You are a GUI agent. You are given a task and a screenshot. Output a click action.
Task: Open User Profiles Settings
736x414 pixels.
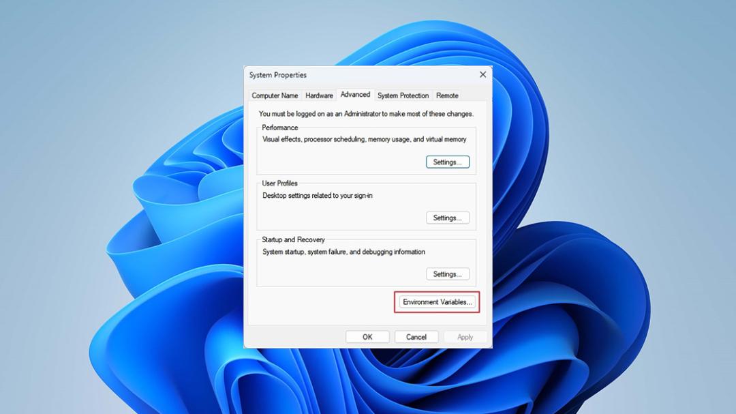tap(447, 218)
